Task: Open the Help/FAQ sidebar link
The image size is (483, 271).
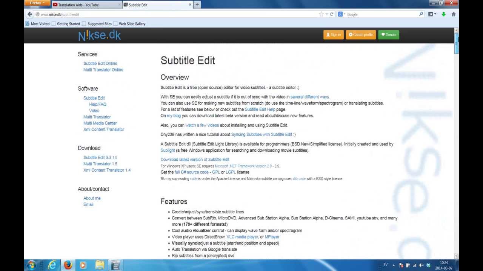Action: click(x=98, y=104)
